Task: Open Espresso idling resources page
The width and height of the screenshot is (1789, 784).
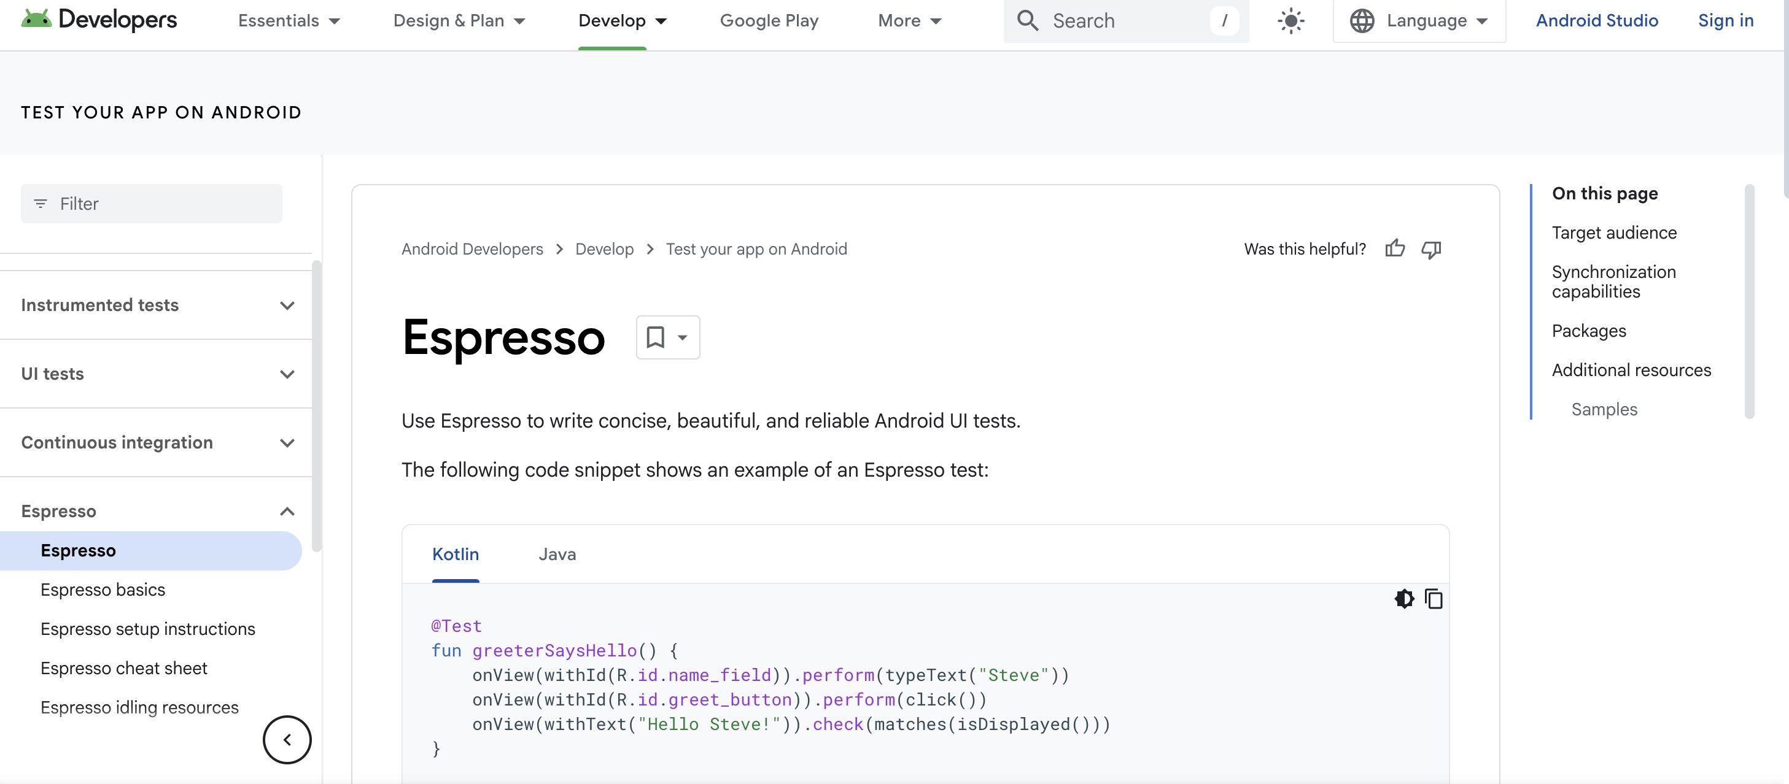Action: pos(139,708)
